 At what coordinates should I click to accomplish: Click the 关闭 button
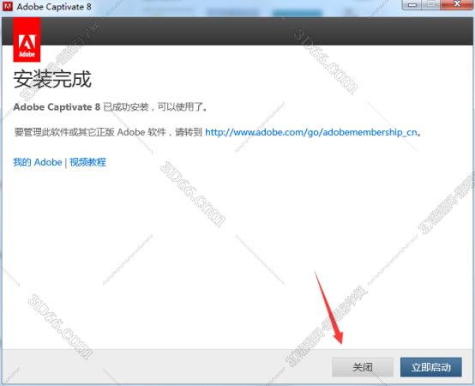pyautogui.click(x=363, y=367)
